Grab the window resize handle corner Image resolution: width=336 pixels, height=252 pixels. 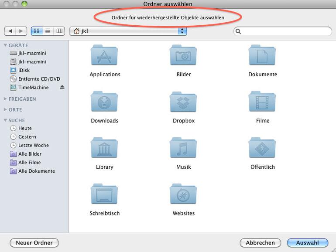click(333, 249)
